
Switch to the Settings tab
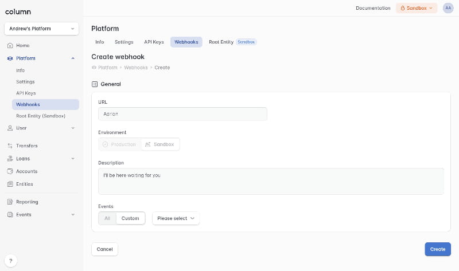pyautogui.click(x=124, y=42)
